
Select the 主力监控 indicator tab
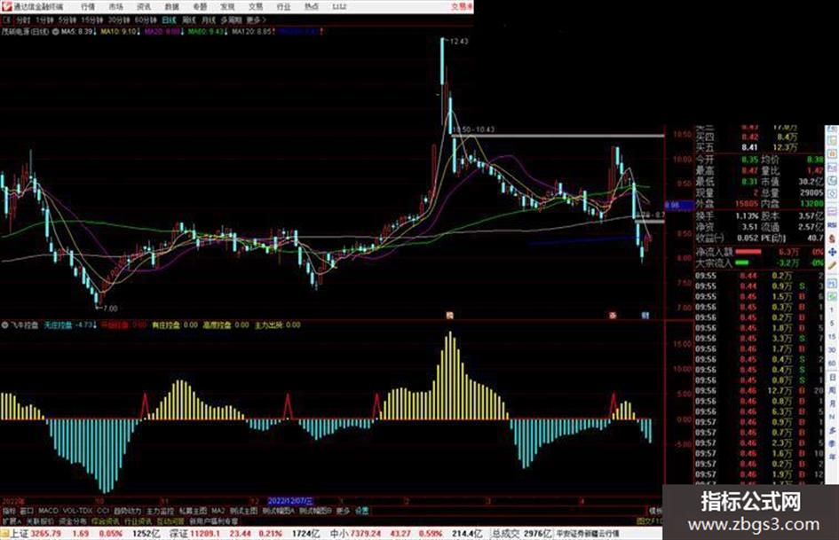click(x=160, y=511)
